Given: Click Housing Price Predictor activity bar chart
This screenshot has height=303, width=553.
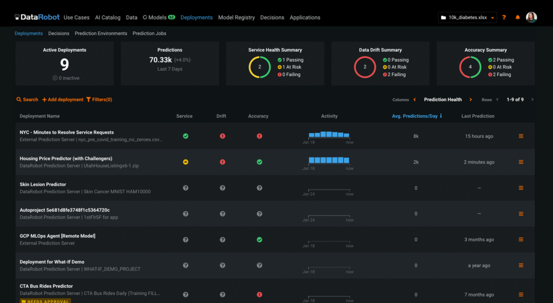Looking at the screenshot, I should pyautogui.click(x=329, y=160).
